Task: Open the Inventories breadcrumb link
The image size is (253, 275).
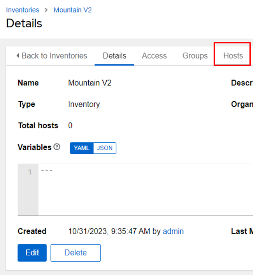Action: pos(23,10)
